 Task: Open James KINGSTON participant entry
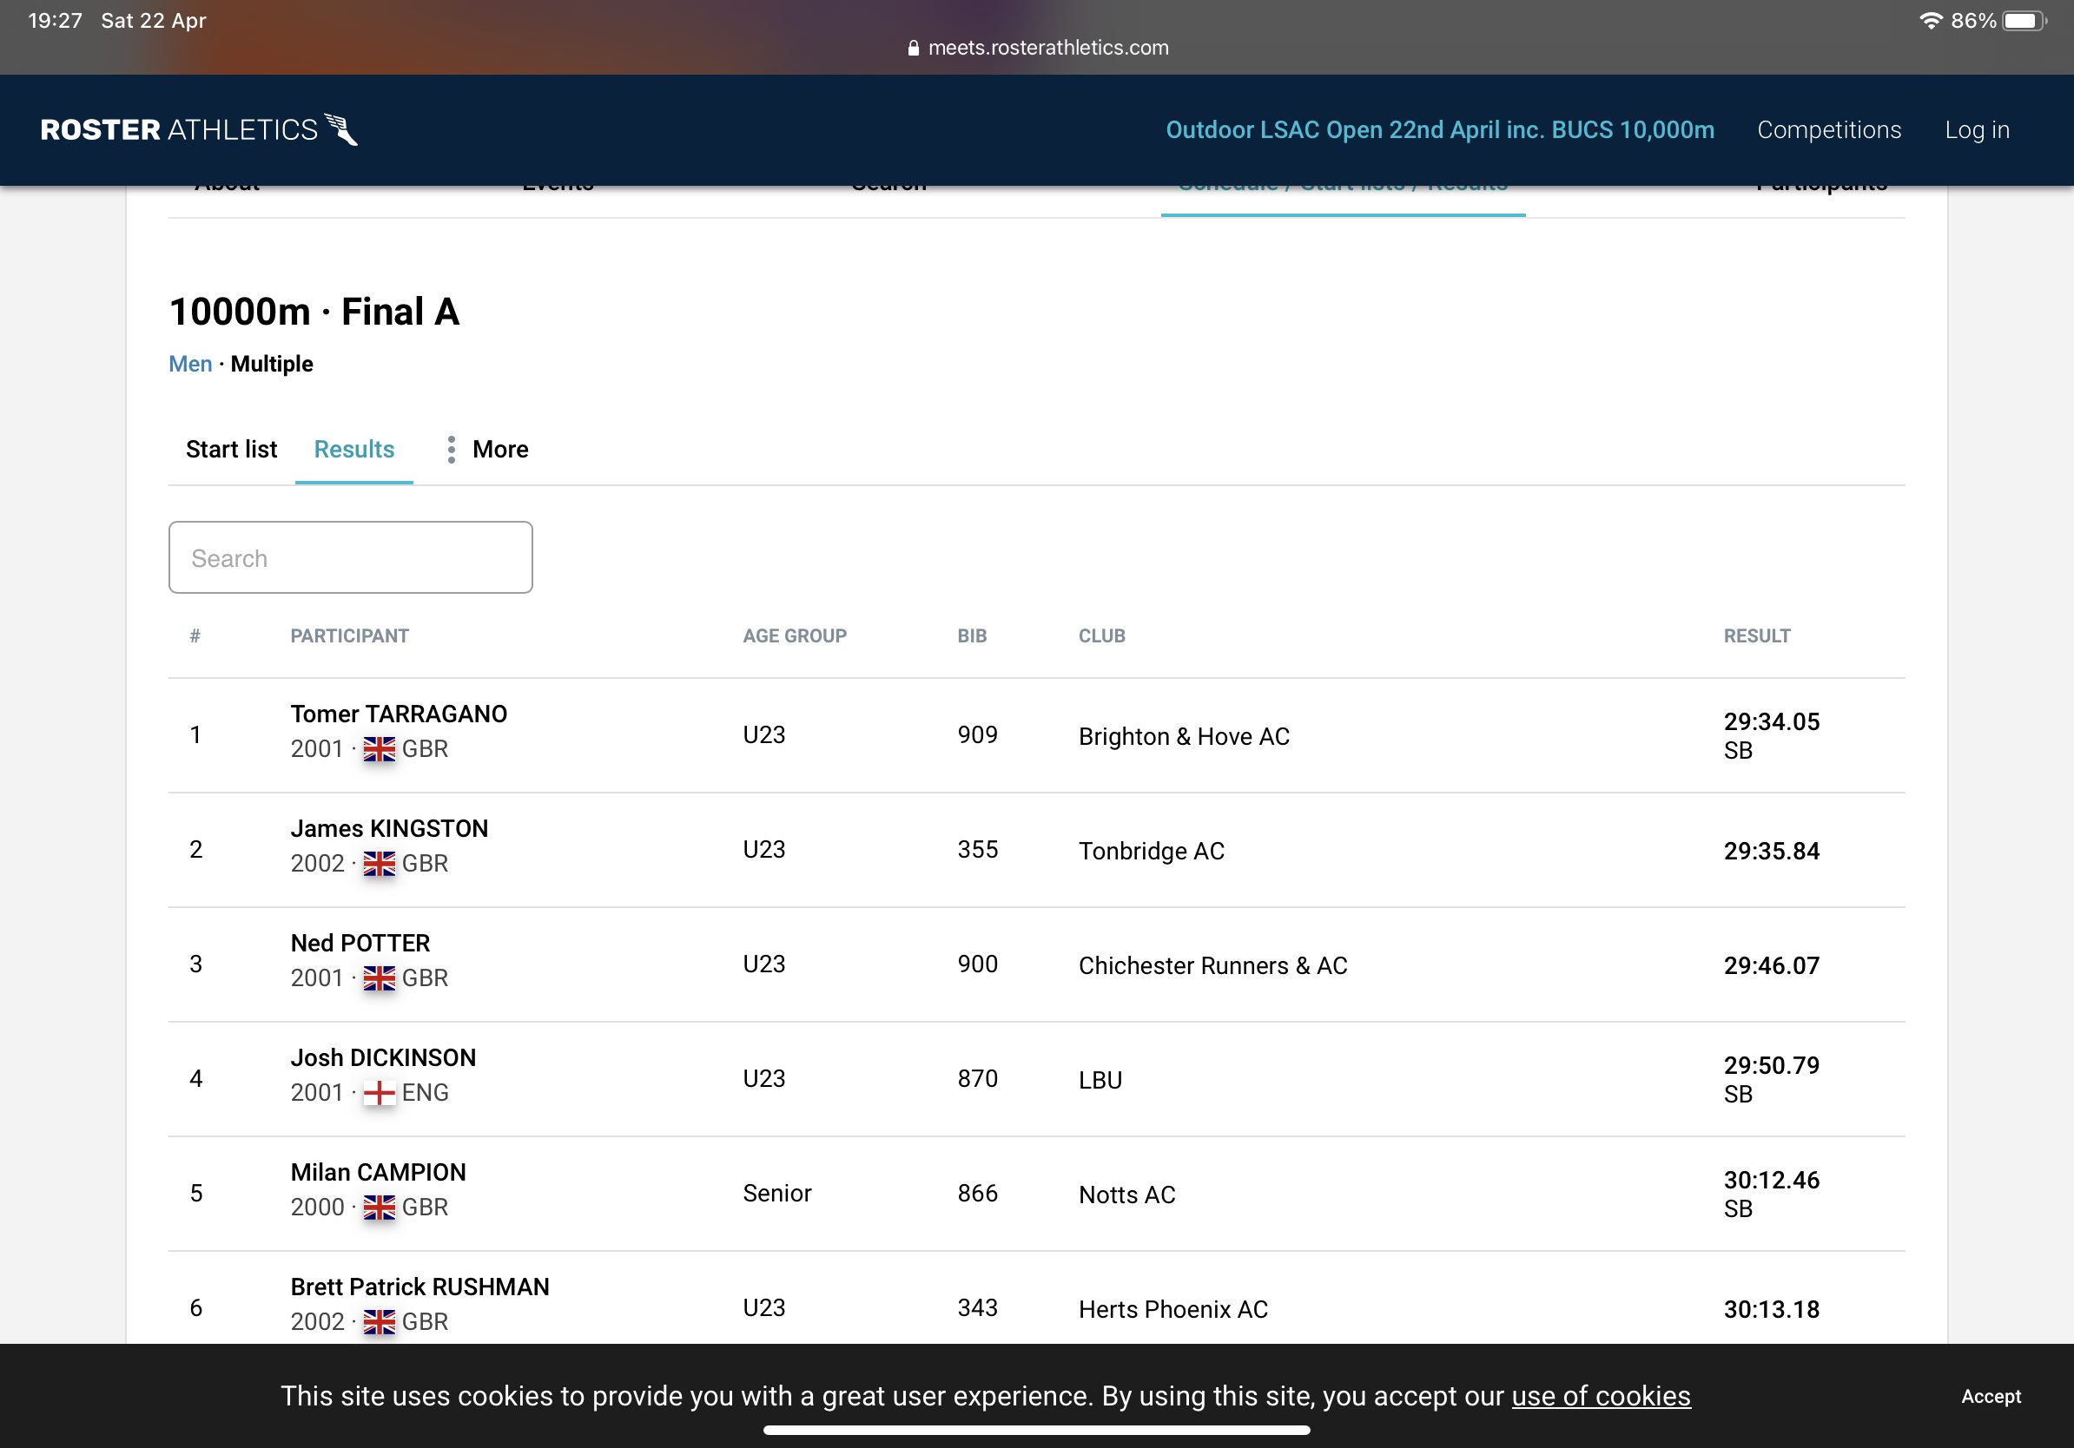point(389,829)
